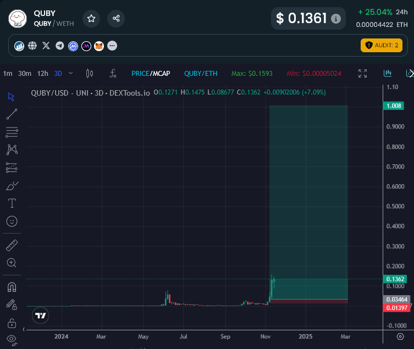This screenshot has width=414, height=349.
Task: Select the ruler measure tool
Action: (12, 245)
